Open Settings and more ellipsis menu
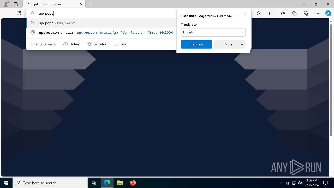This screenshot has width=334, height=188. (x=317, y=13)
